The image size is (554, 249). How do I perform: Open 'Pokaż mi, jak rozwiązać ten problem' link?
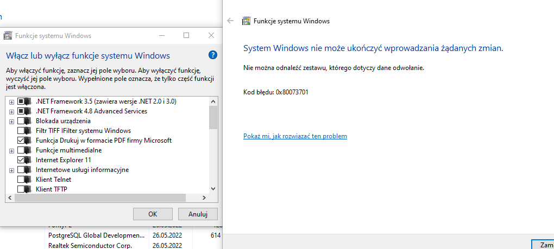[295, 136]
